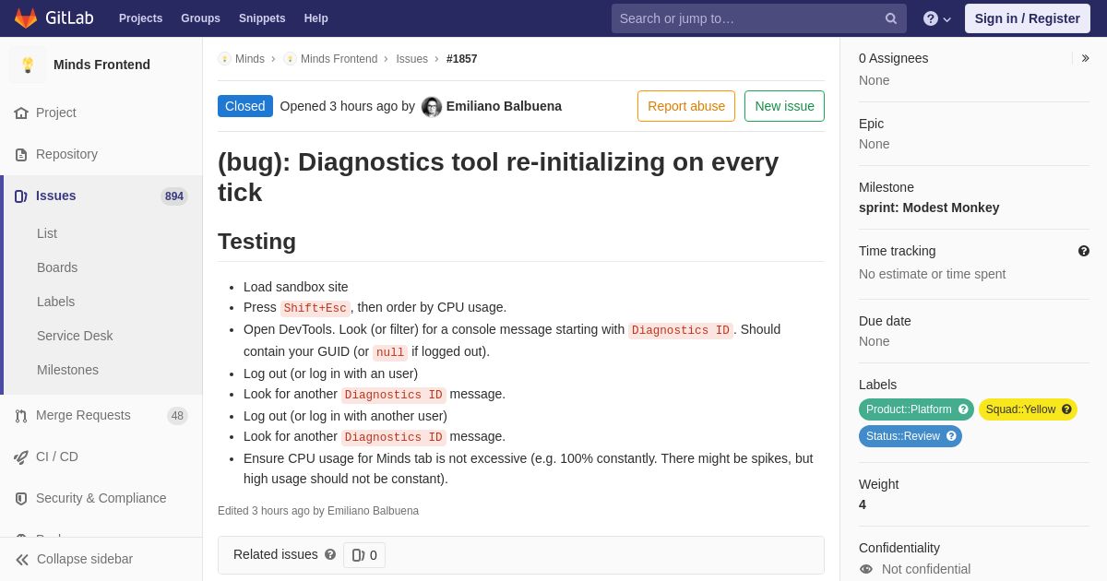Click the Minds Frontend project title in sidebar
Viewport: 1107px width, 581px height.
coord(101,65)
